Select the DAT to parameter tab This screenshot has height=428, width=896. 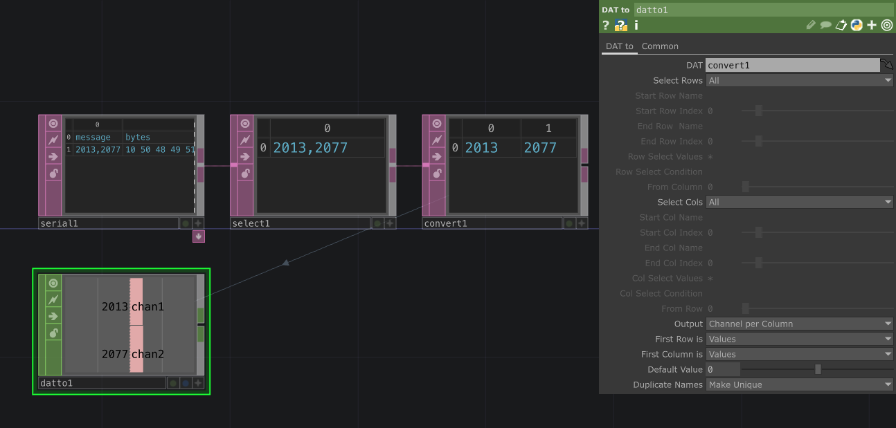tap(619, 46)
